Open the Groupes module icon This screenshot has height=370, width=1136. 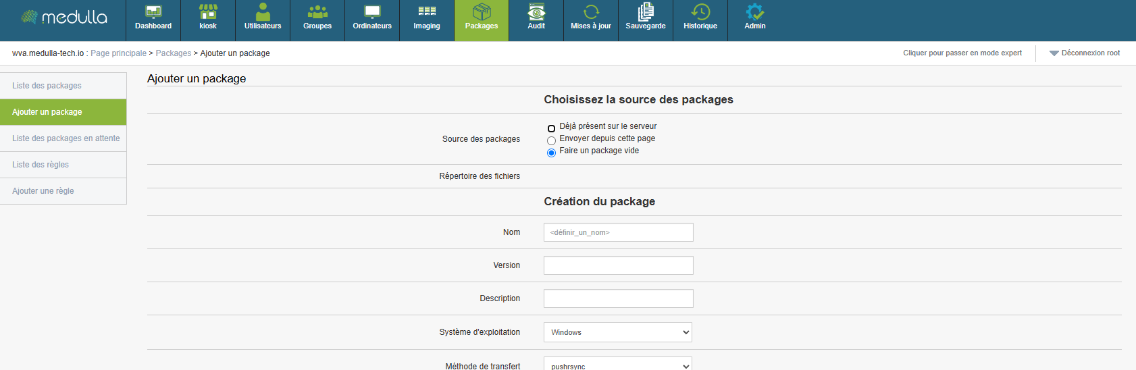tap(317, 12)
